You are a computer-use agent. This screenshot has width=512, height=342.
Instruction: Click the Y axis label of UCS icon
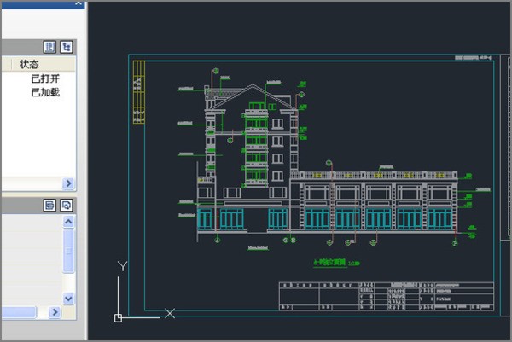(x=122, y=267)
